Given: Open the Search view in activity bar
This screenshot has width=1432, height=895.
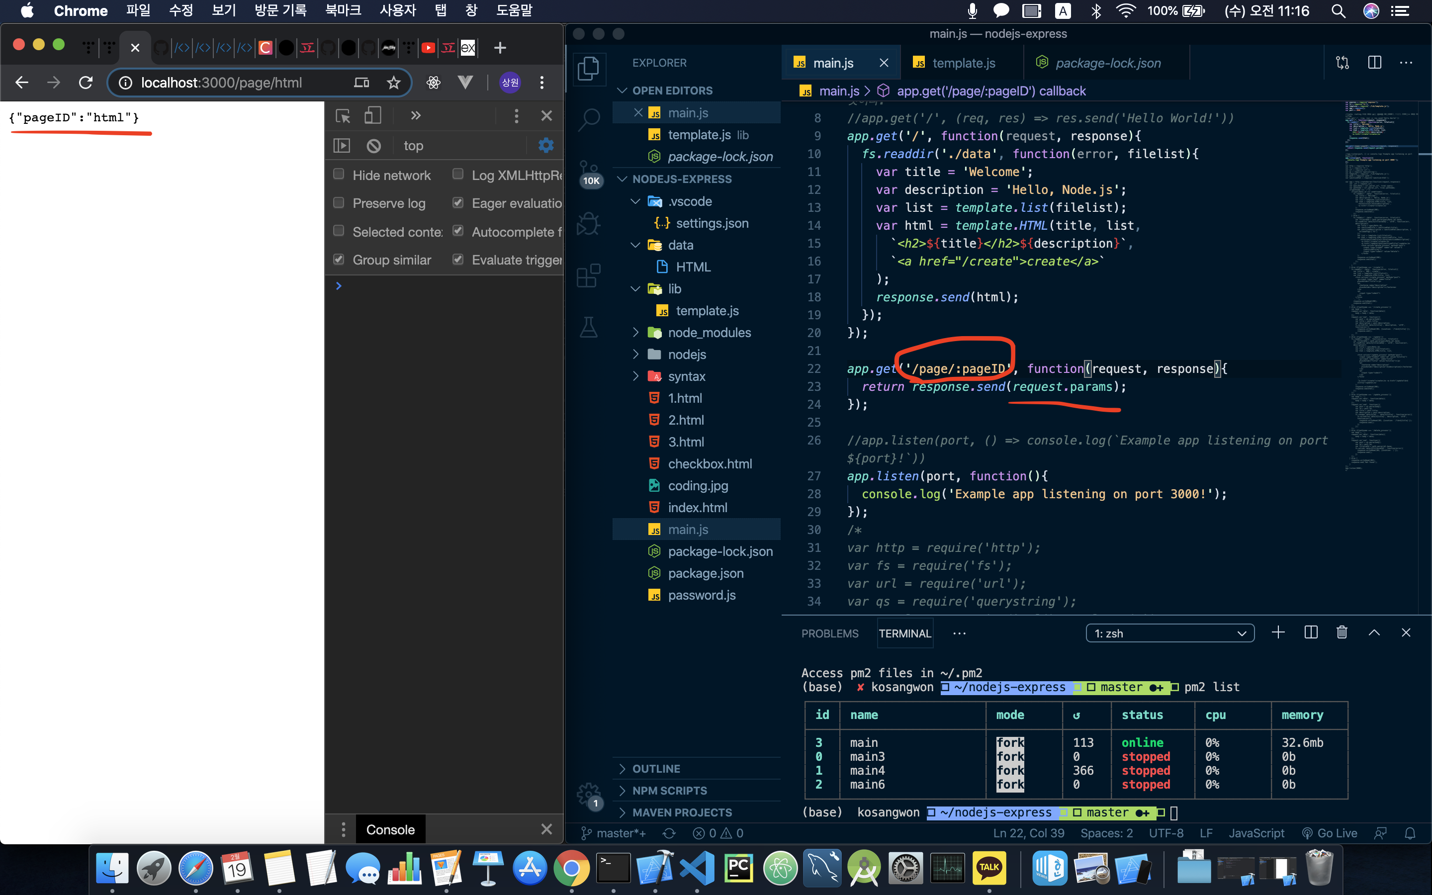Looking at the screenshot, I should [x=589, y=119].
